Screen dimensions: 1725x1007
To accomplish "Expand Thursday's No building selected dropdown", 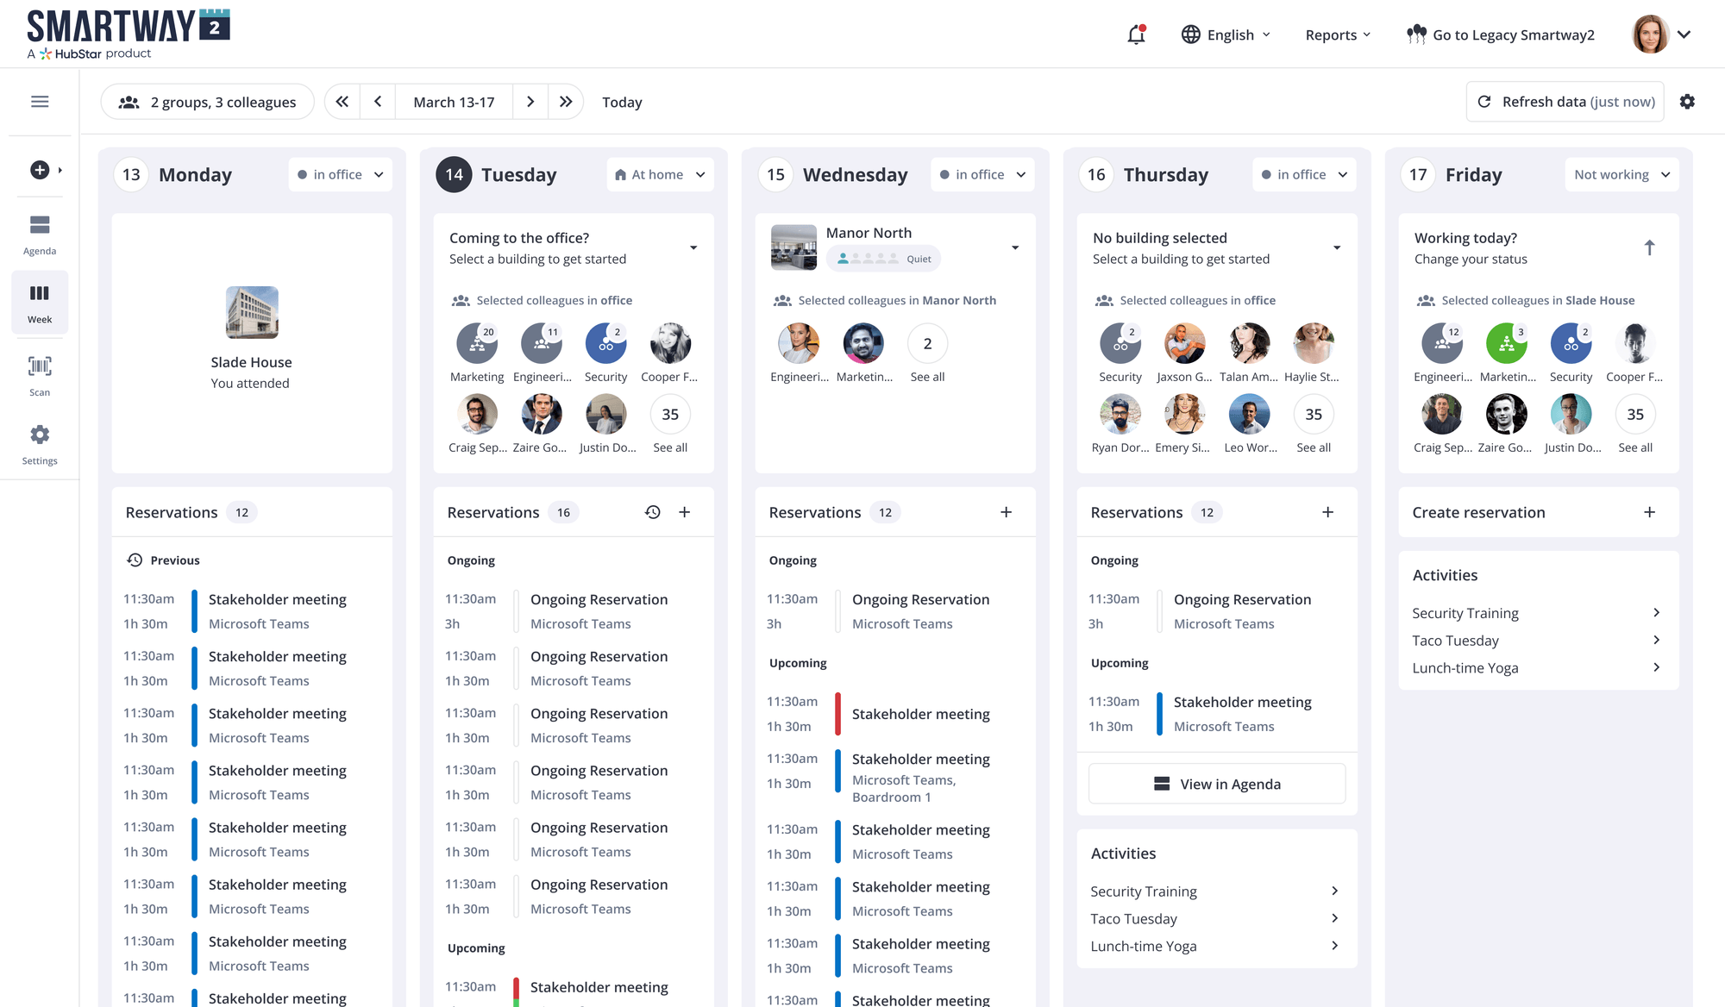I will 1337,248.
